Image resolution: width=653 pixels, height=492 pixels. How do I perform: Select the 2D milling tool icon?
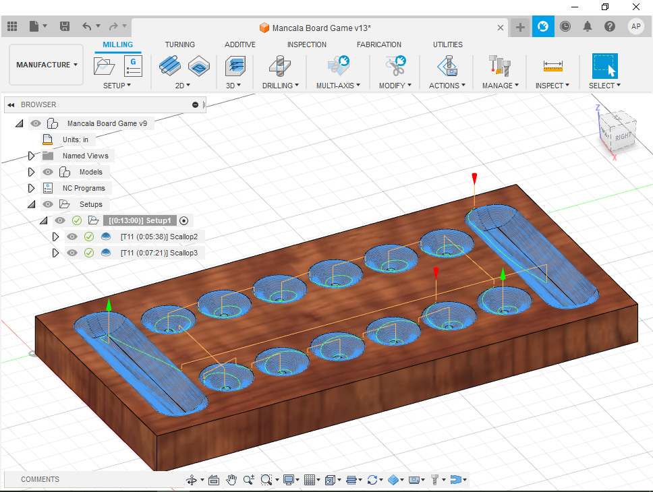coord(170,67)
